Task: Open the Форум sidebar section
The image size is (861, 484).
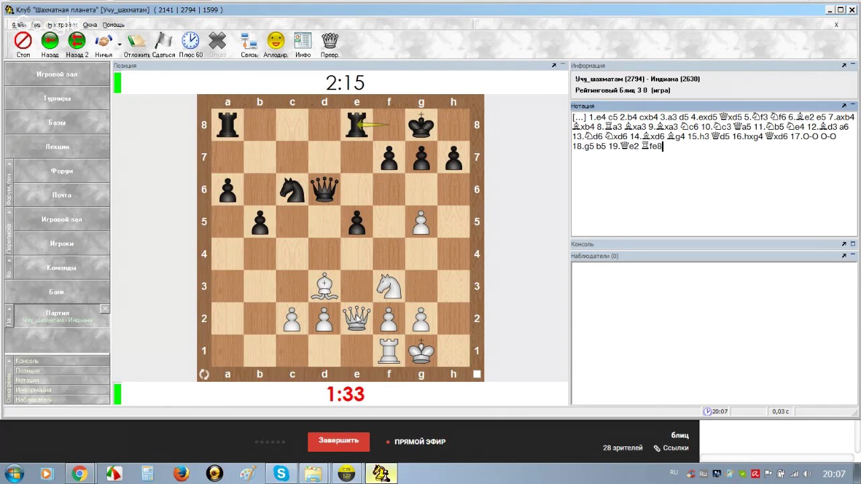Action: coord(61,171)
